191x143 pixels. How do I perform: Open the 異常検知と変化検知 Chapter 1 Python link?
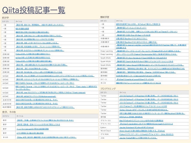(x=146, y=72)
